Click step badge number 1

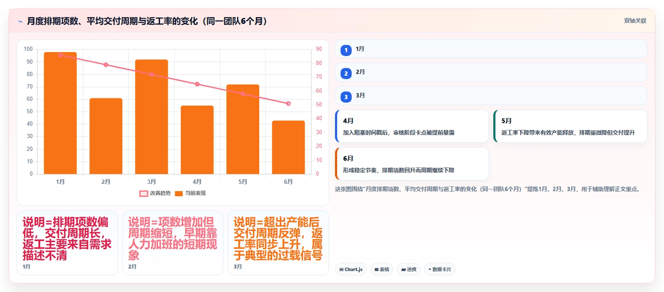tap(346, 50)
